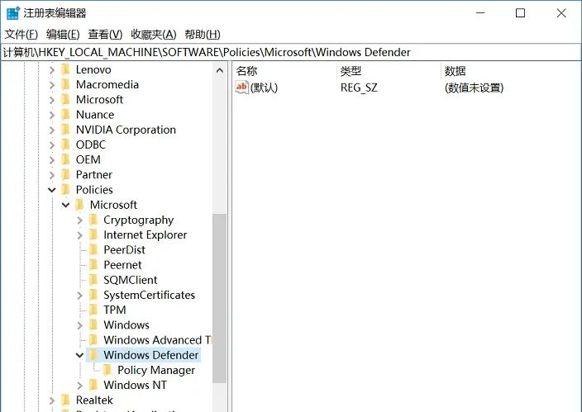Click the Policies folder icon
Viewport: 582px width, 412px height.
(x=65, y=190)
